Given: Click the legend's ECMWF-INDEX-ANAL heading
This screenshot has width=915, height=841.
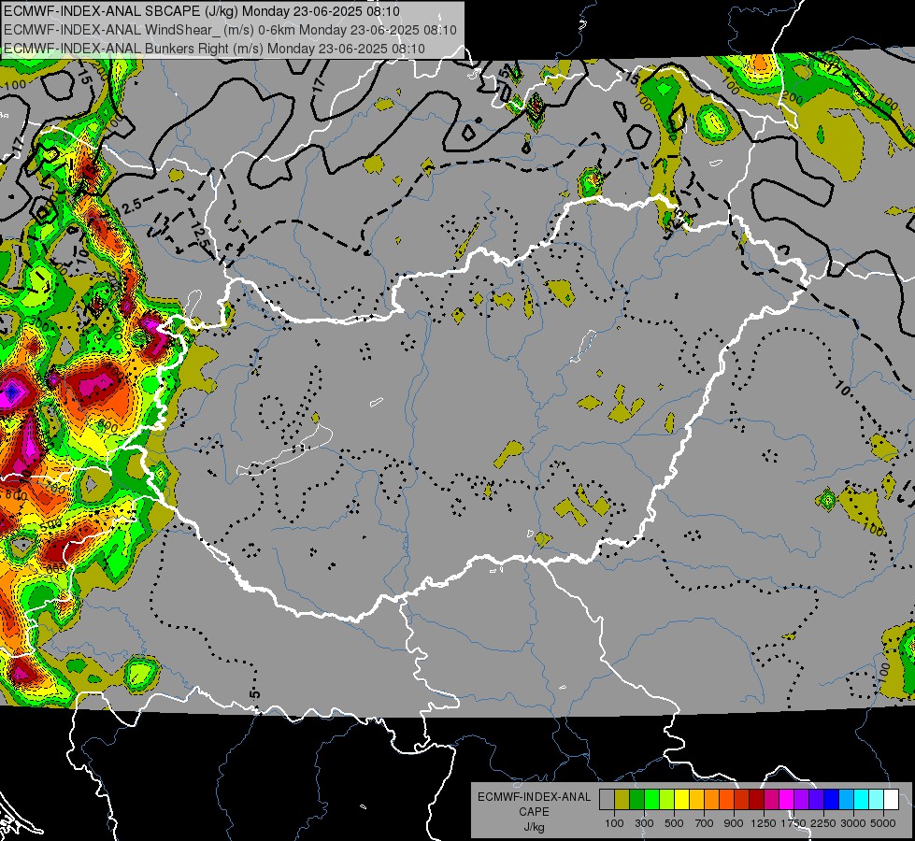Looking at the screenshot, I should coord(534,797).
